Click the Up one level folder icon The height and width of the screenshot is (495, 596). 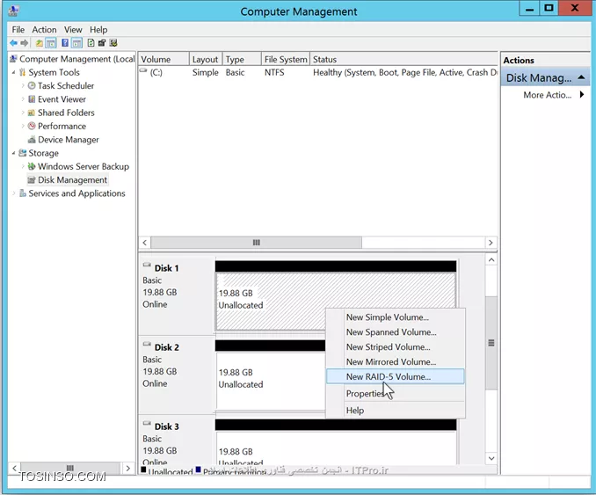click(40, 43)
